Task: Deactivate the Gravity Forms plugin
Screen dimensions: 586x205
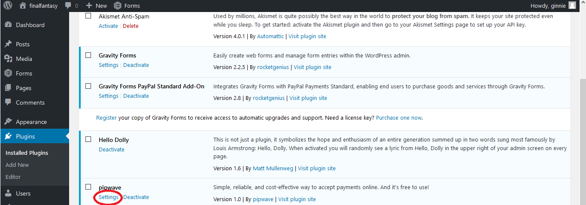Action: (x=136, y=65)
